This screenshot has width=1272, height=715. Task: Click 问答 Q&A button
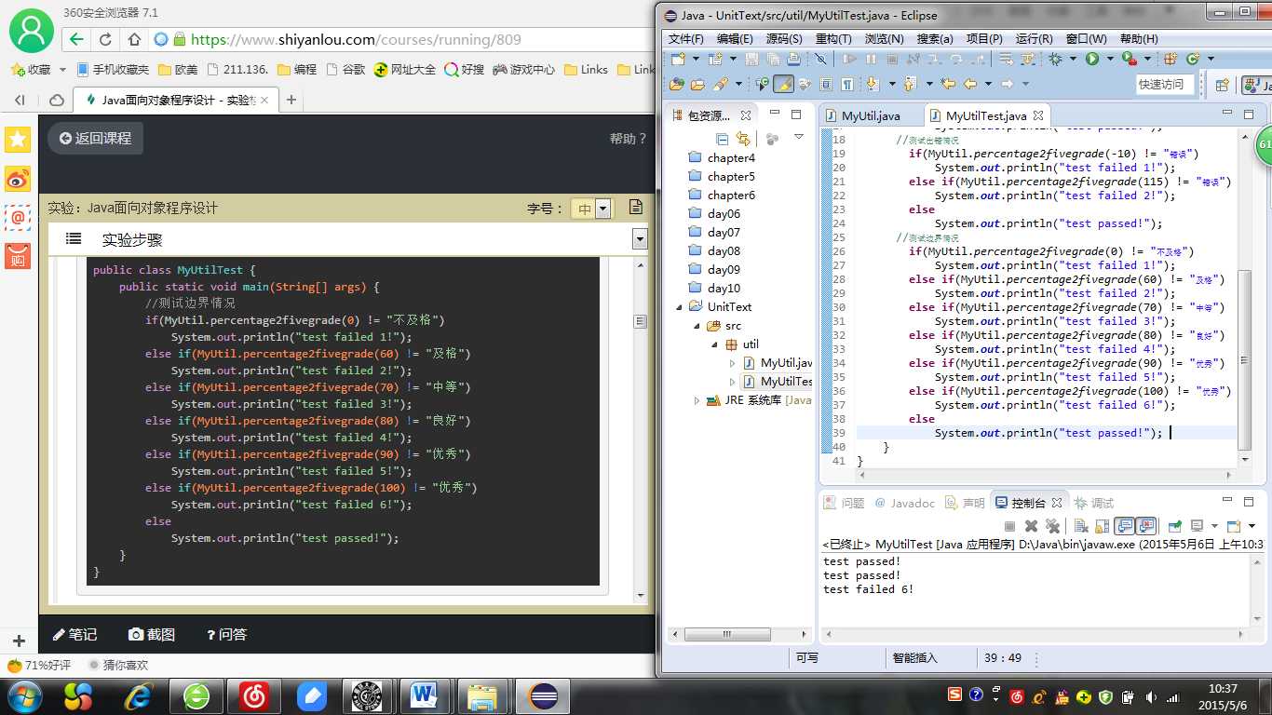point(227,634)
